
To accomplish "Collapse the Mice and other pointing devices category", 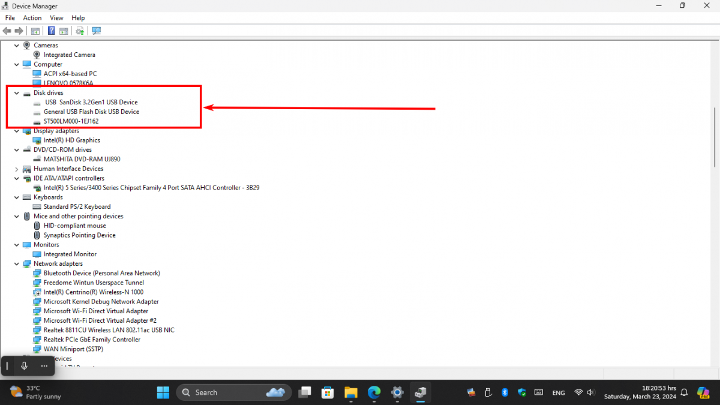I will pyautogui.click(x=17, y=217).
